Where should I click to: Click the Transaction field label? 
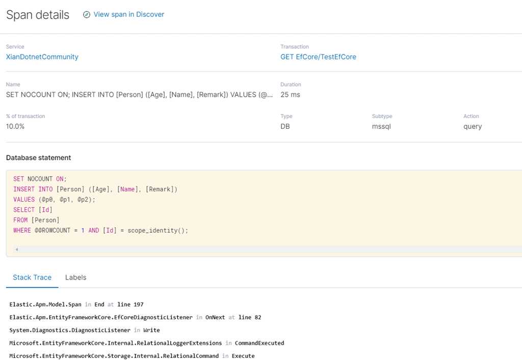pyautogui.click(x=294, y=47)
